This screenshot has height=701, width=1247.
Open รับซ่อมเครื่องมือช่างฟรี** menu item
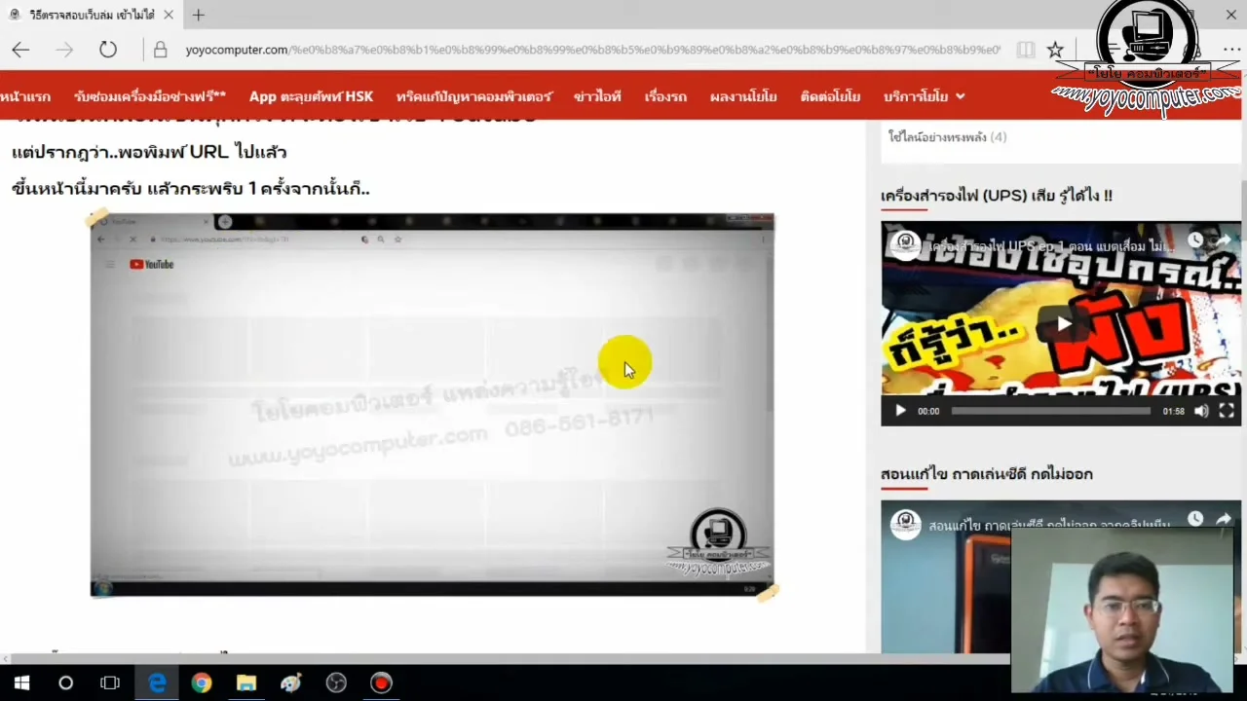click(x=150, y=96)
